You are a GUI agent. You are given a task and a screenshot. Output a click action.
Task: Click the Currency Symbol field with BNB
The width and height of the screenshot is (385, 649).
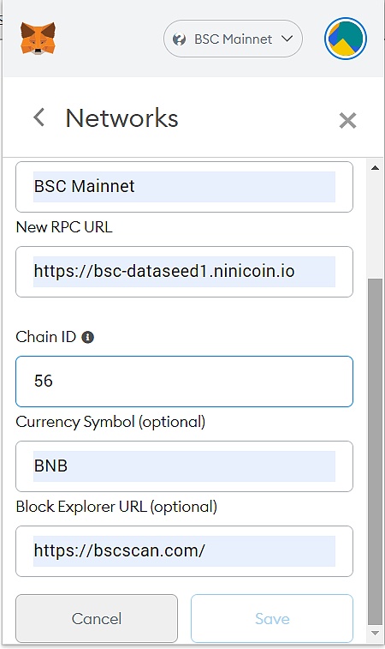click(x=184, y=466)
